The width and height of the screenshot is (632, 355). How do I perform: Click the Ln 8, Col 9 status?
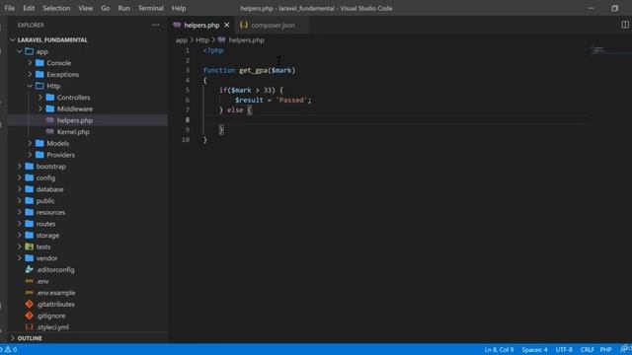(x=499, y=349)
